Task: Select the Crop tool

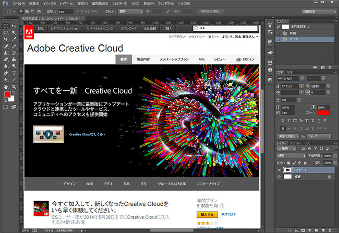Action: (x=6, y=39)
